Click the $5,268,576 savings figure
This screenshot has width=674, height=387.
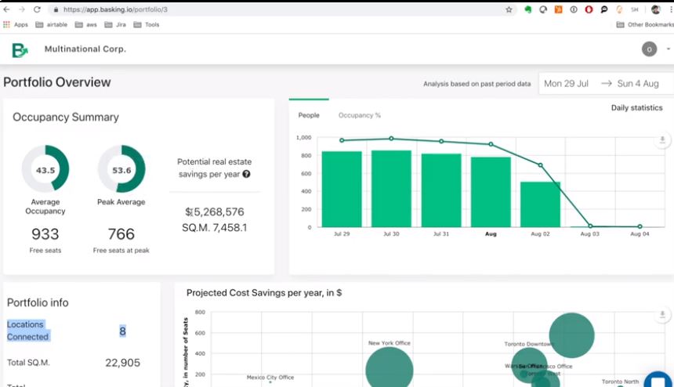[215, 212]
